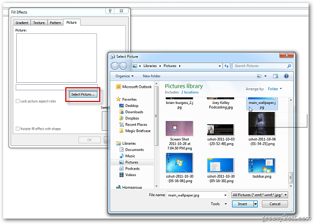Click the search magnifier icon in Search Pictures
The width and height of the screenshot is (314, 224).
click(289, 66)
